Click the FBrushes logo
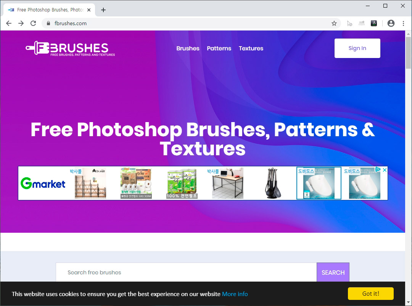 point(71,48)
